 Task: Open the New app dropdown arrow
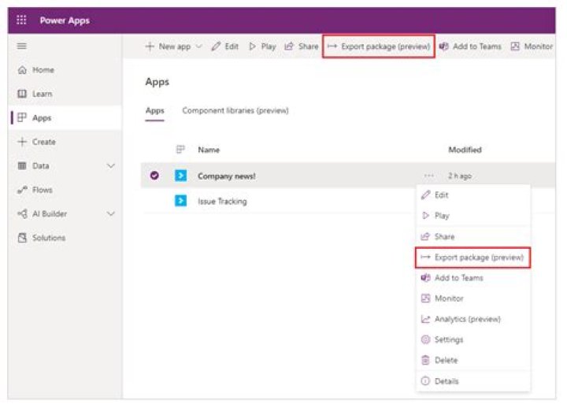pos(199,46)
